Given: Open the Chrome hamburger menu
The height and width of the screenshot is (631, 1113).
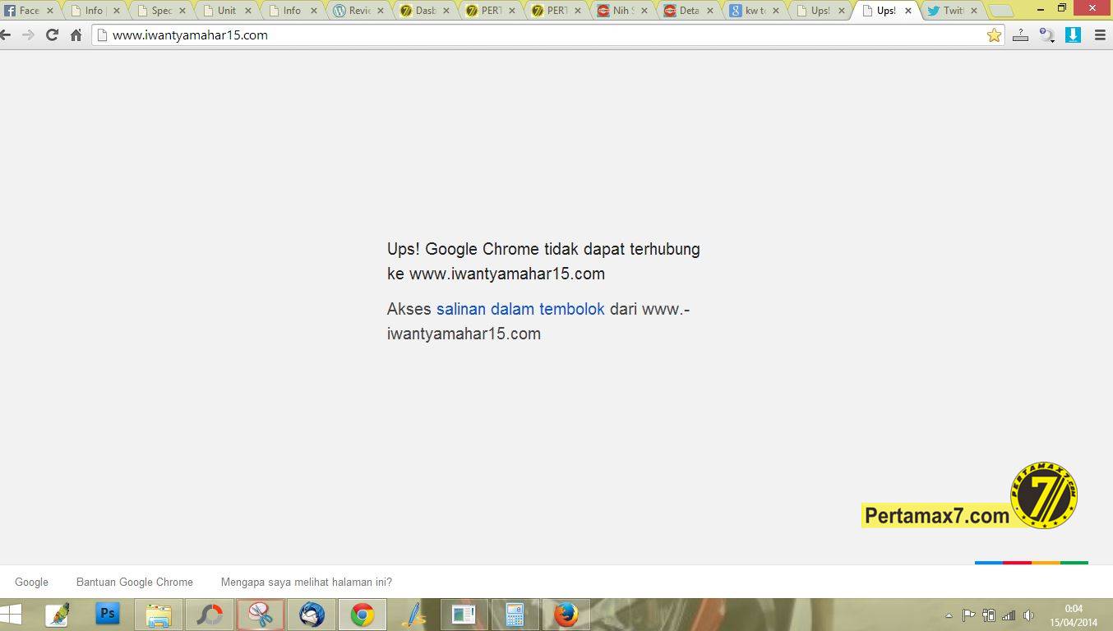Looking at the screenshot, I should (1100, 35).
